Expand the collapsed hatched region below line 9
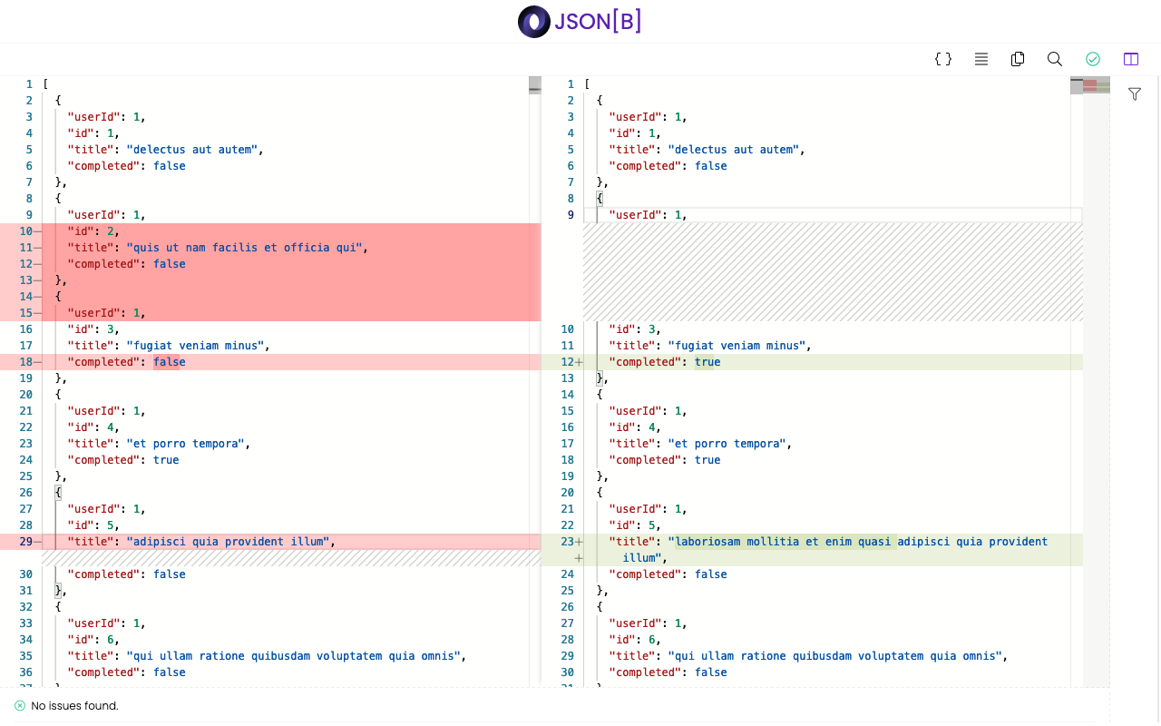The width and height of the screenshot is (1161, 726). tap(833, 272)
